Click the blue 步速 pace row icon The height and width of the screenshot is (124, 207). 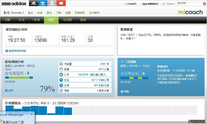point(61,80)
